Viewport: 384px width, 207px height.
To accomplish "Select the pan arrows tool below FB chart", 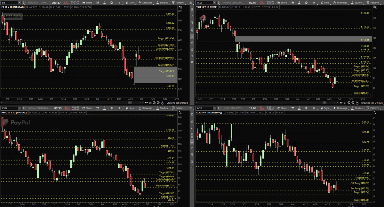I will [146, 103].
